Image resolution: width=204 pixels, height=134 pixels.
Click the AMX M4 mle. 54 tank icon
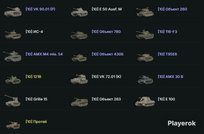point(12,56)
